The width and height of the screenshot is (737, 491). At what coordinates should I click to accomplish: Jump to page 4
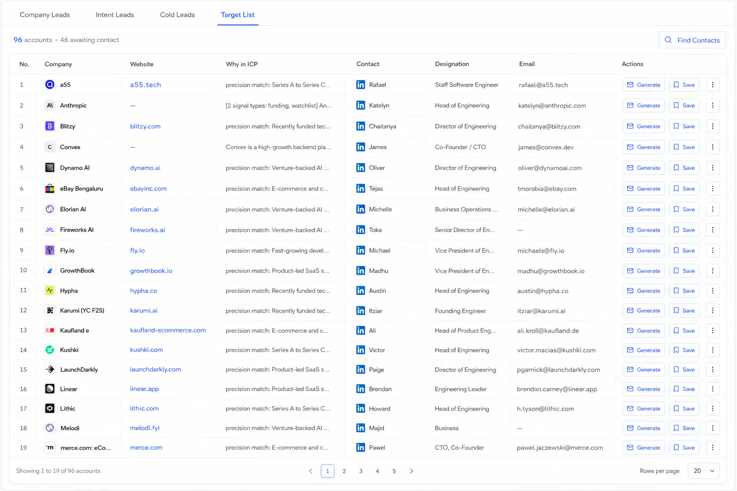coord(378,471)
